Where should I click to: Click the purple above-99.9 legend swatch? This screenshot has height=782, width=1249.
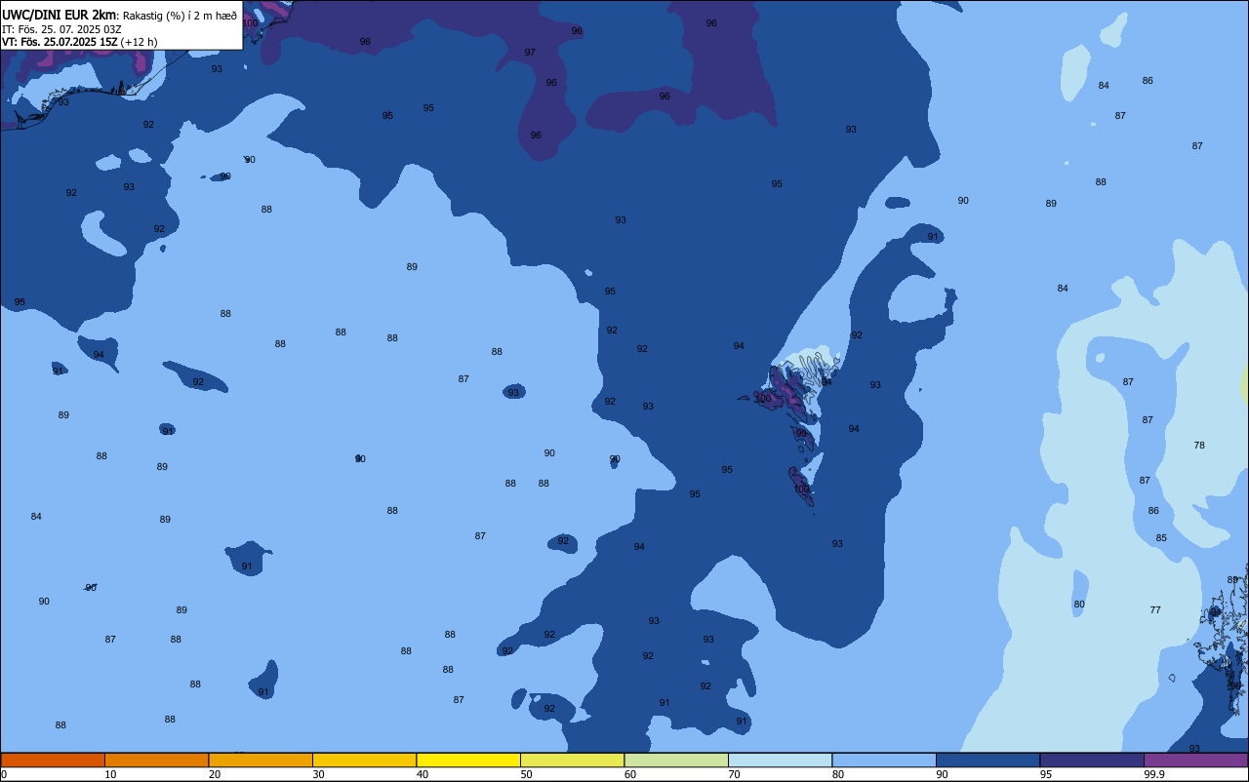1195,760
